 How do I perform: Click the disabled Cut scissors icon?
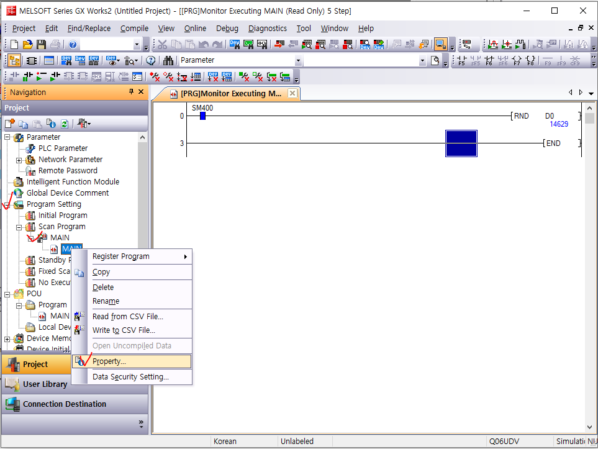click(163, 45)
